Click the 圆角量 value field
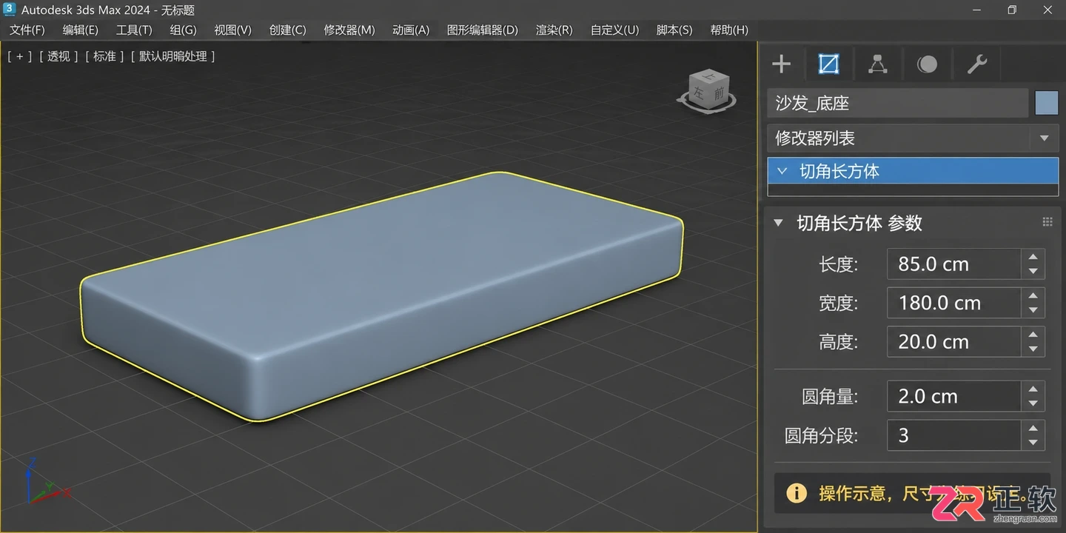 coord(954,396)
